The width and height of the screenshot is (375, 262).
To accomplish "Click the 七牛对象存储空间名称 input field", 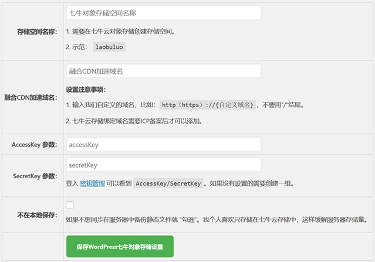I will (163, 13).
